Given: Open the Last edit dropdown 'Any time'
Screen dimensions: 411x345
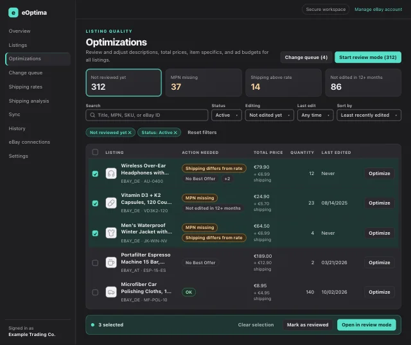Looking at the screenshot, I should pos(315,115).
